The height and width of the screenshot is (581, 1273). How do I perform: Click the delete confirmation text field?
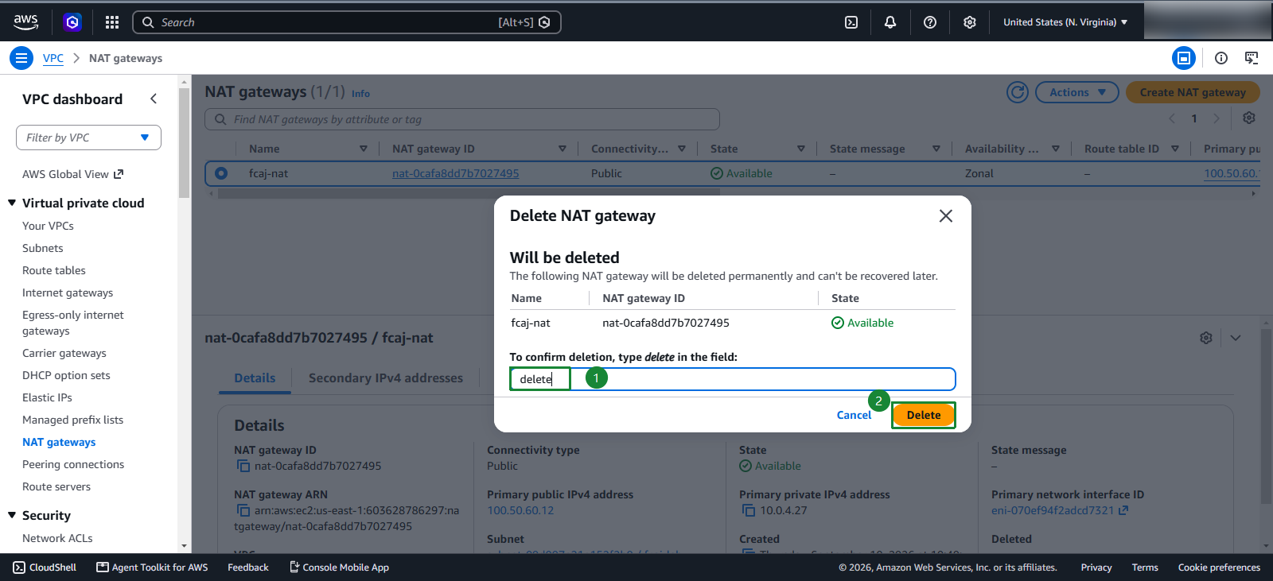pos(733,379)
